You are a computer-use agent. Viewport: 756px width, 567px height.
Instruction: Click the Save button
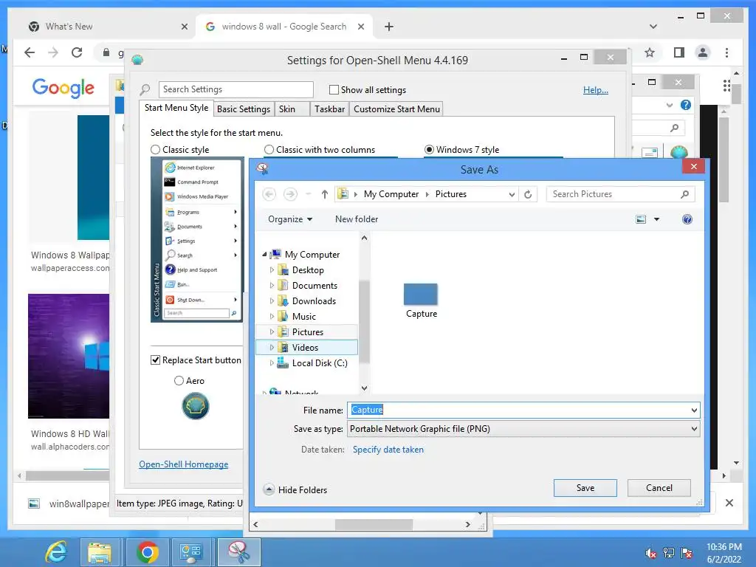[x=585, y=488]
